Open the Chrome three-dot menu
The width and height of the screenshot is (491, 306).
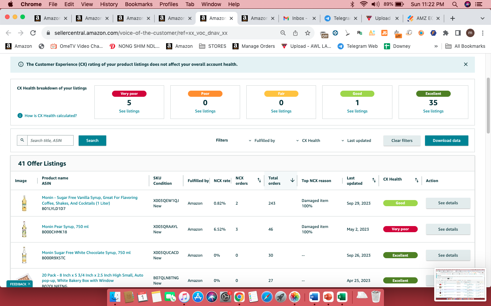click(483, 33)
